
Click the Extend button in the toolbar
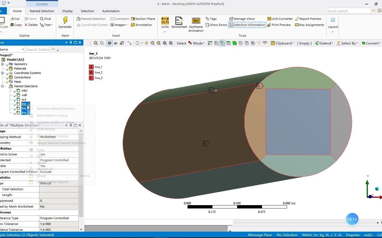pyautogui.click(x=323, y=43)
